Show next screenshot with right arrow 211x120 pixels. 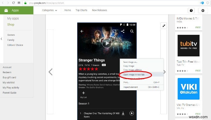point(165,72)
